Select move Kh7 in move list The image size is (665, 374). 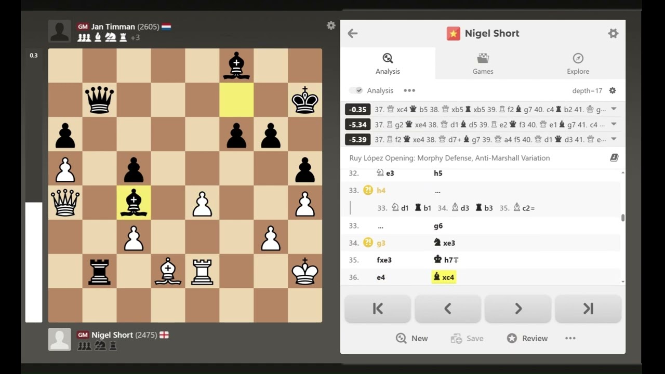(x=446, y=260)
